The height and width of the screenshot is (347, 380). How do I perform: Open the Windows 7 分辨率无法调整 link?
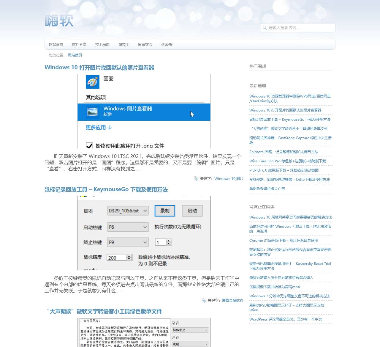click(290, 296)
